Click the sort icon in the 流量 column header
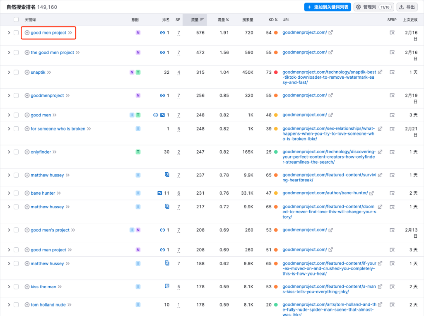Viewport: 424px width, 316px height. (202, 19)
